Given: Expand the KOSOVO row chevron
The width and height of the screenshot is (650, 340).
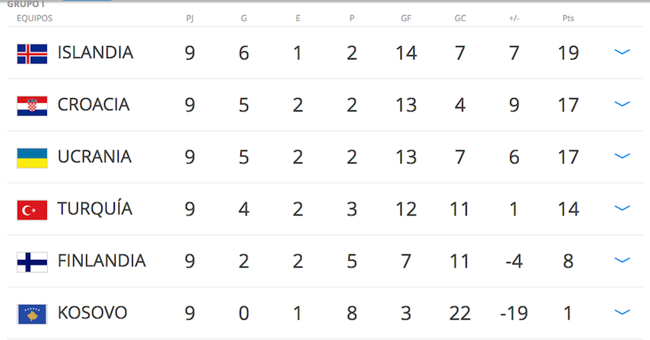Looking at the screenshot, I should [x=622, y=312].
